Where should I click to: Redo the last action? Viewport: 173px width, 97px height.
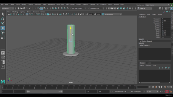[x=30, y=8]
